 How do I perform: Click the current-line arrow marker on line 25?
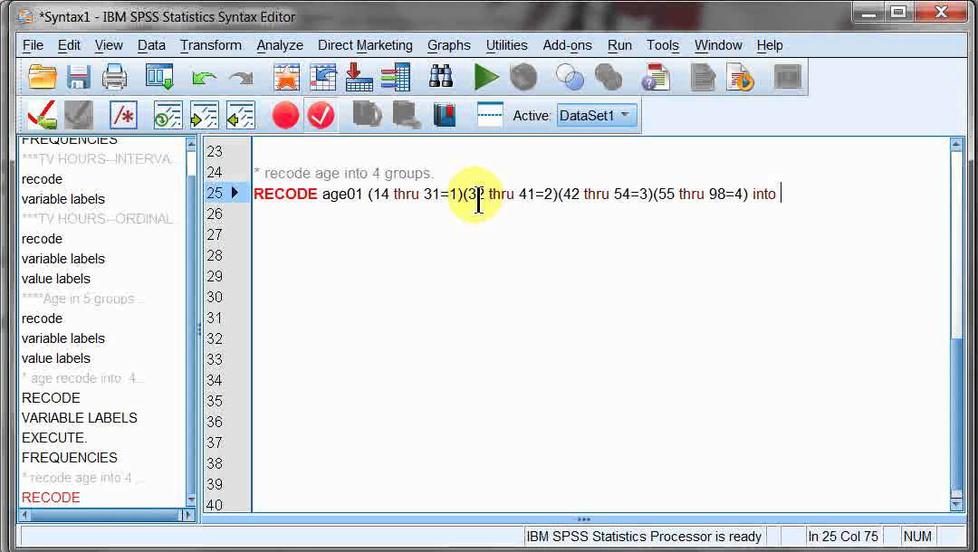coord(235,193)
